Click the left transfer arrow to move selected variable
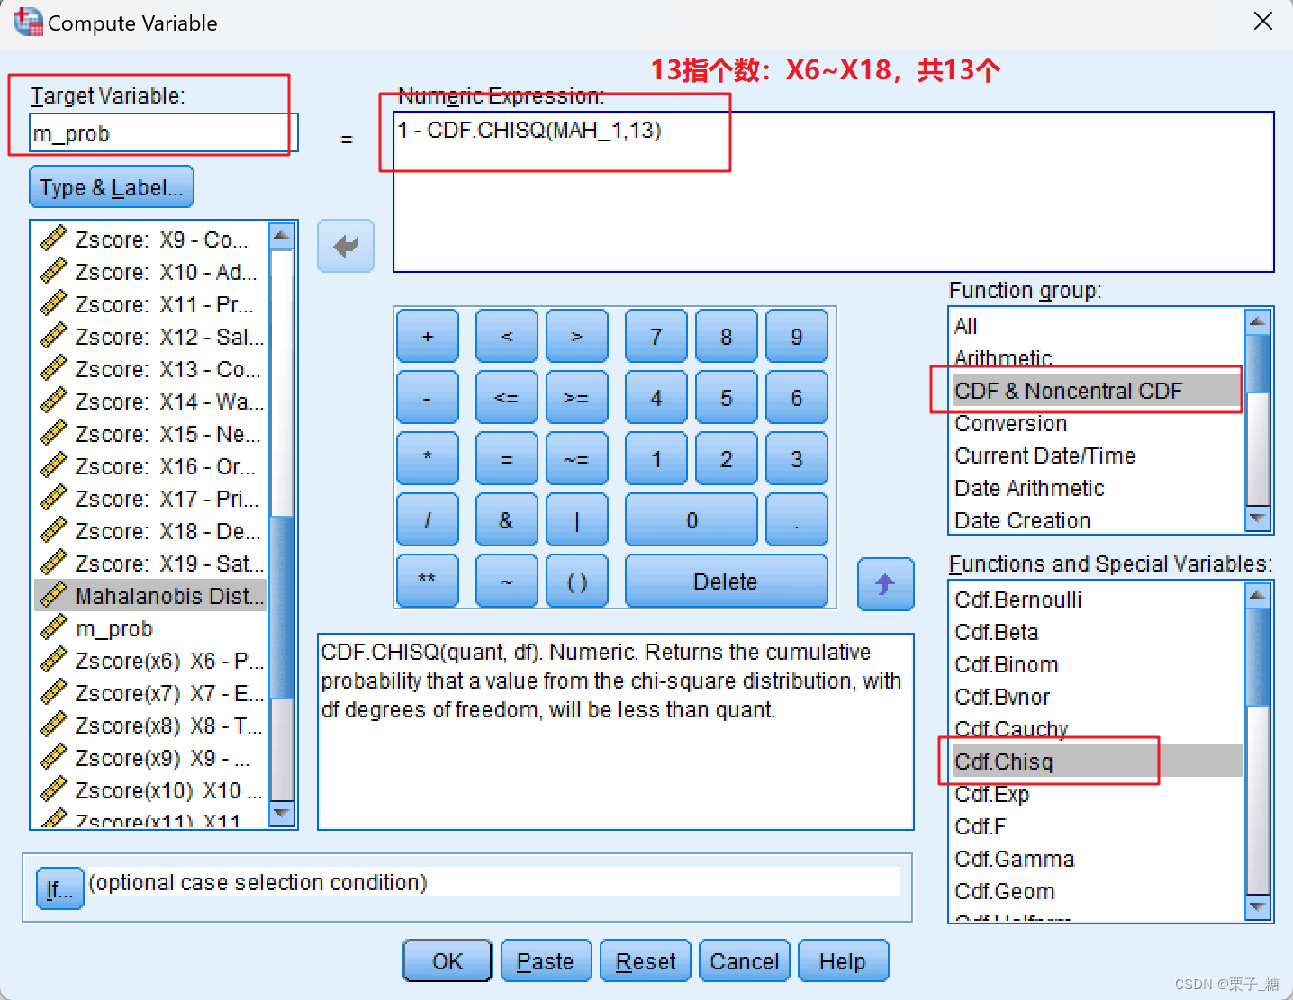 pyautogui.click(x=345, y=245)
